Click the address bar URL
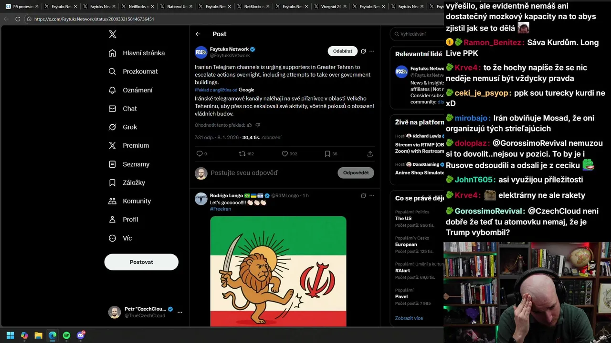This screenshot has height=343, width=611. pos(94,19)
